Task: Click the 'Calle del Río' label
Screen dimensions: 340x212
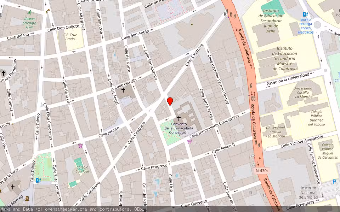Action: [x=19, y=36]
